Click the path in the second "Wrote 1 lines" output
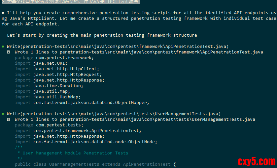The height and width of the screenshot is (168, 277). tap(157, 119)
